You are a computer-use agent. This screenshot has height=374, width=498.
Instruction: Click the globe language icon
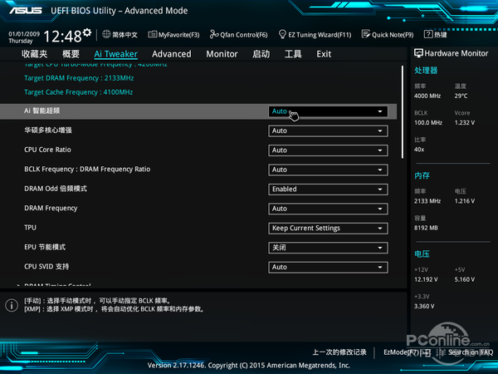pyautogui.click(x=106, y=34)
